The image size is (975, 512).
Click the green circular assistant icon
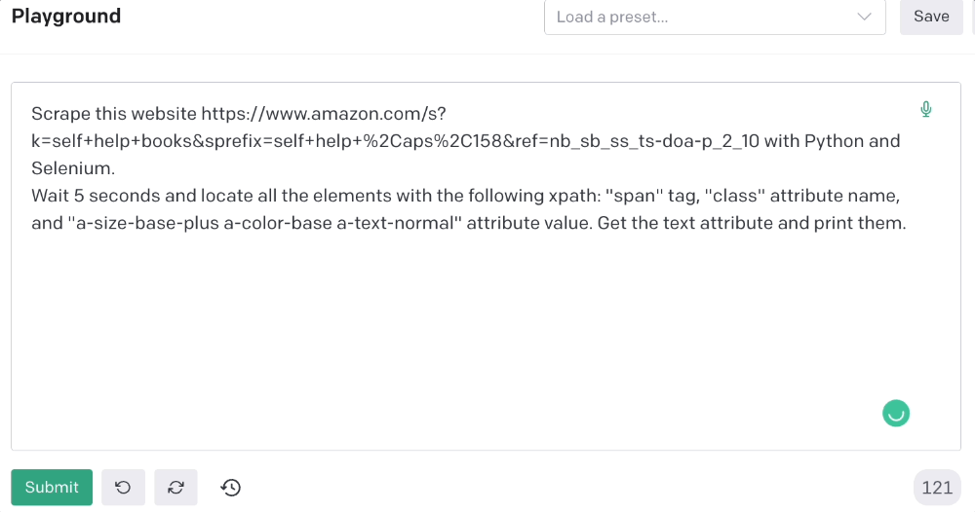tap(896, 414)
